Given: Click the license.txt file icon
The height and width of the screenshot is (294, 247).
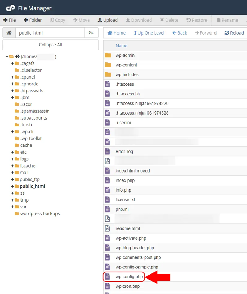Looking at the screenshot, I should 107,199.
